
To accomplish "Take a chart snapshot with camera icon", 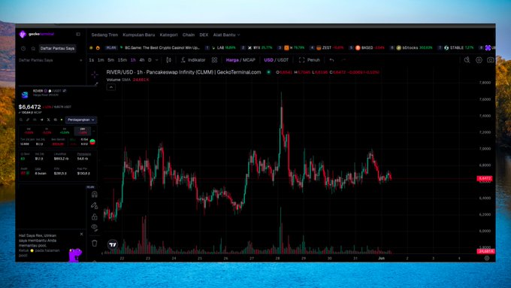I will (x=491, y=60).
